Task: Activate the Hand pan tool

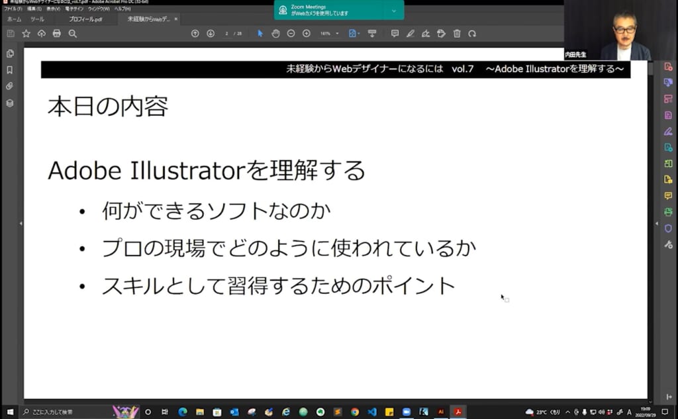Action: 275,34
